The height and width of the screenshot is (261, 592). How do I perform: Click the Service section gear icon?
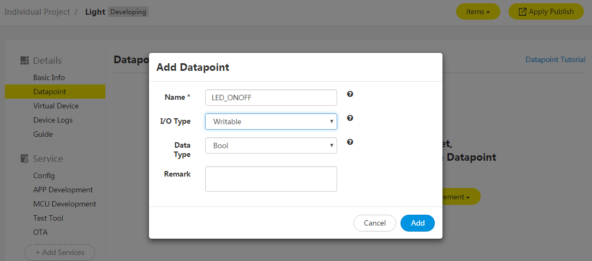click(x=25, y=159)
